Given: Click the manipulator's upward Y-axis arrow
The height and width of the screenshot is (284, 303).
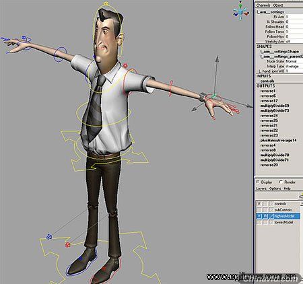Looking at the screenshot, I should (x=217, y=59).
